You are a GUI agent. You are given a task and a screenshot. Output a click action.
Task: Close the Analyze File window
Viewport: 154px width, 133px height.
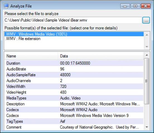click(x=146, y=6)
